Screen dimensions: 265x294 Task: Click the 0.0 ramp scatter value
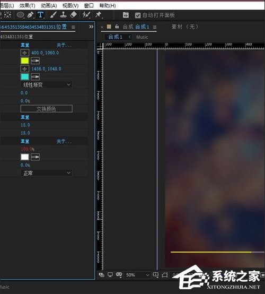tap(24, 93)
